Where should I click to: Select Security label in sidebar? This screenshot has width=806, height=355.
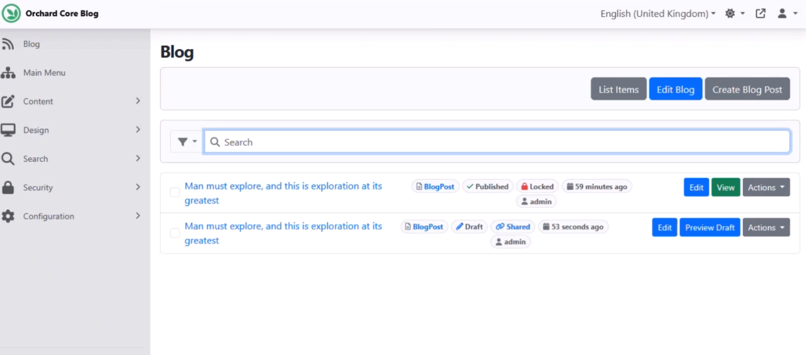coord(38,187)
